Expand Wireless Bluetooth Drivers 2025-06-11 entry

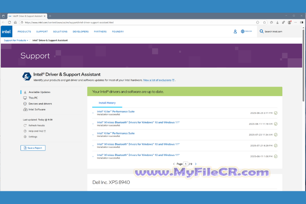(x=93, y=156)
